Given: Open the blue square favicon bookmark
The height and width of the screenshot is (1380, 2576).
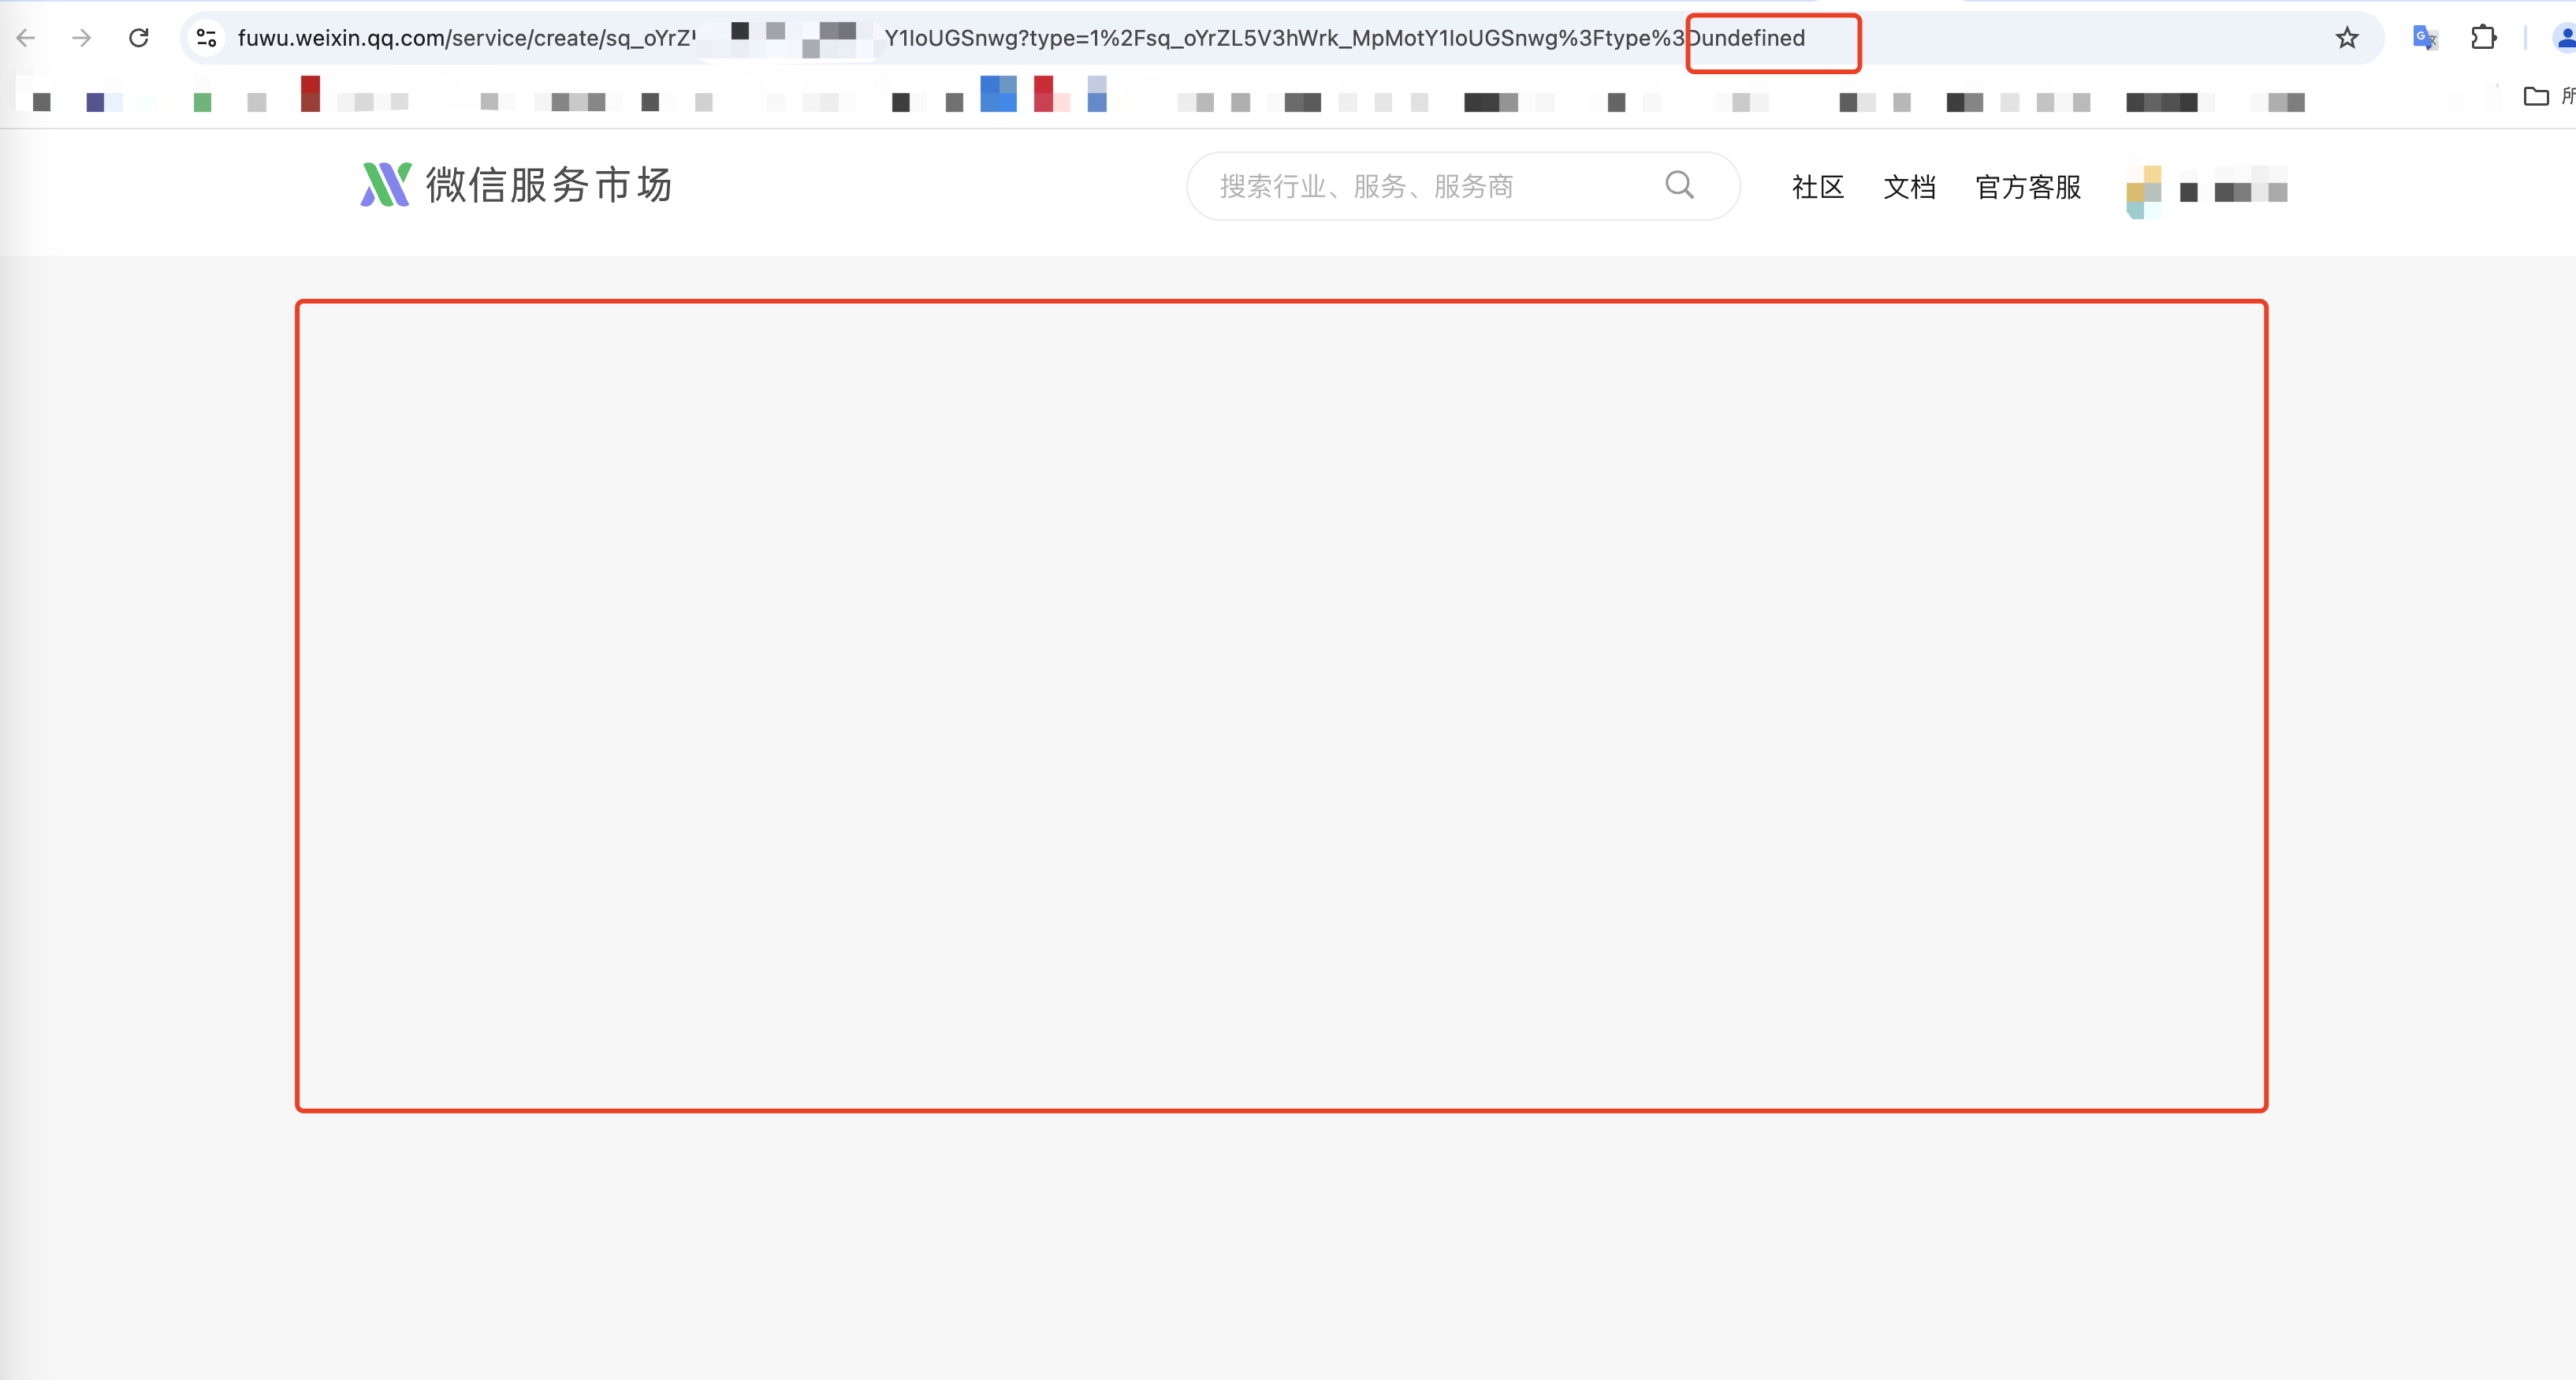Looking at the screenshot, I should 998,94.
